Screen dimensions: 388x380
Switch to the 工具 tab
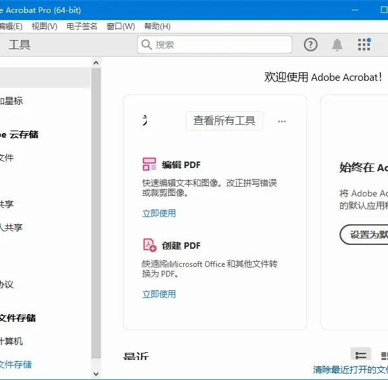[19, 45]
